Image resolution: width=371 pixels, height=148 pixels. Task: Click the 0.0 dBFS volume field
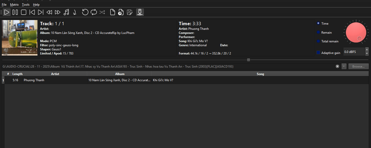(x=354, y=52)
